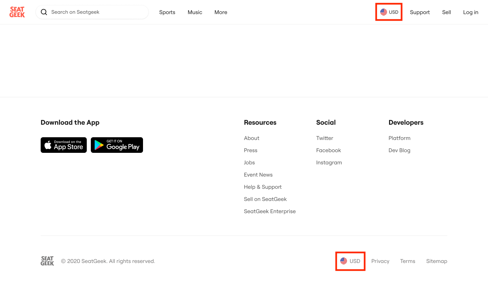Click the Resources heading
This screenshot has width=488, height=286.
pos(260,123)
